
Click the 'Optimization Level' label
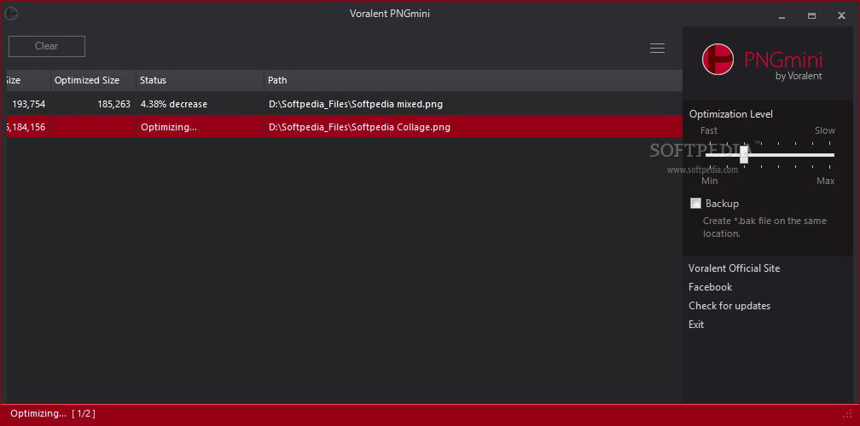731,114
